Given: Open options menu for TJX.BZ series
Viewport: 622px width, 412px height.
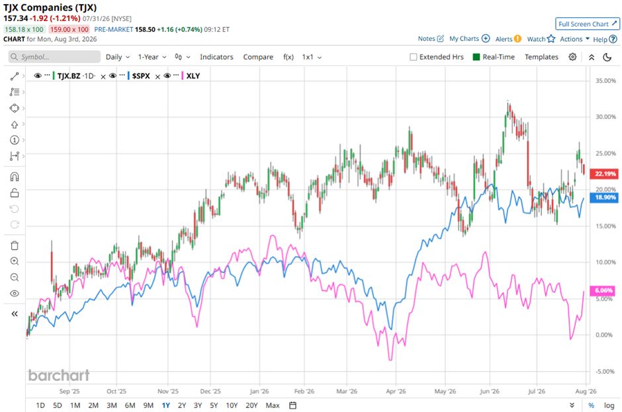Looking at the screenshot, I should (x=47, y=75).
